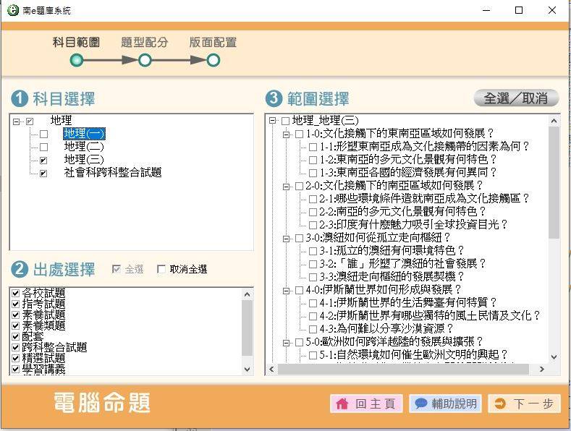The image size is (571, 431).
Task: Open the 科目範圍 step
Action: coord(76,43)
